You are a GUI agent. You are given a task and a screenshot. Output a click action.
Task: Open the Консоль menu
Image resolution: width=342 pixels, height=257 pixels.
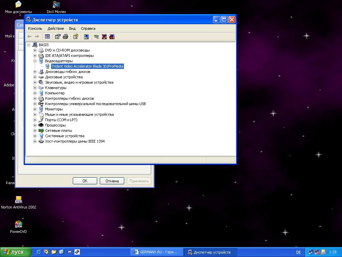35,29
